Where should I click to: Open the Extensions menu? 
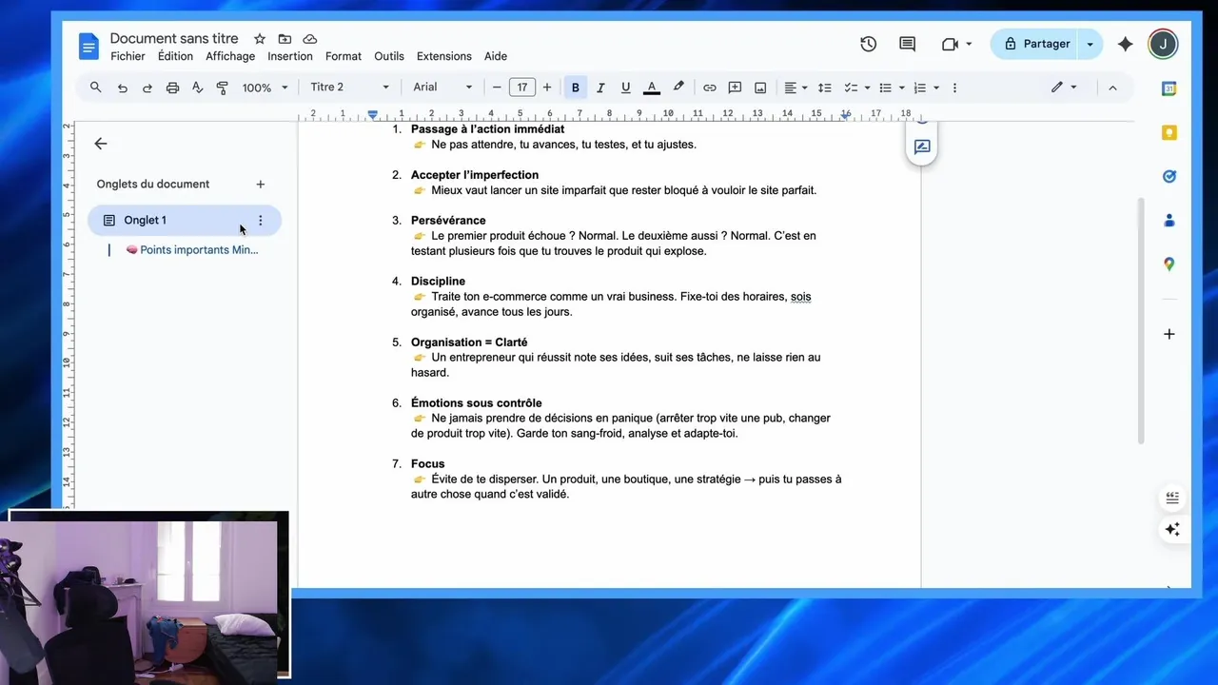(444, 56)
